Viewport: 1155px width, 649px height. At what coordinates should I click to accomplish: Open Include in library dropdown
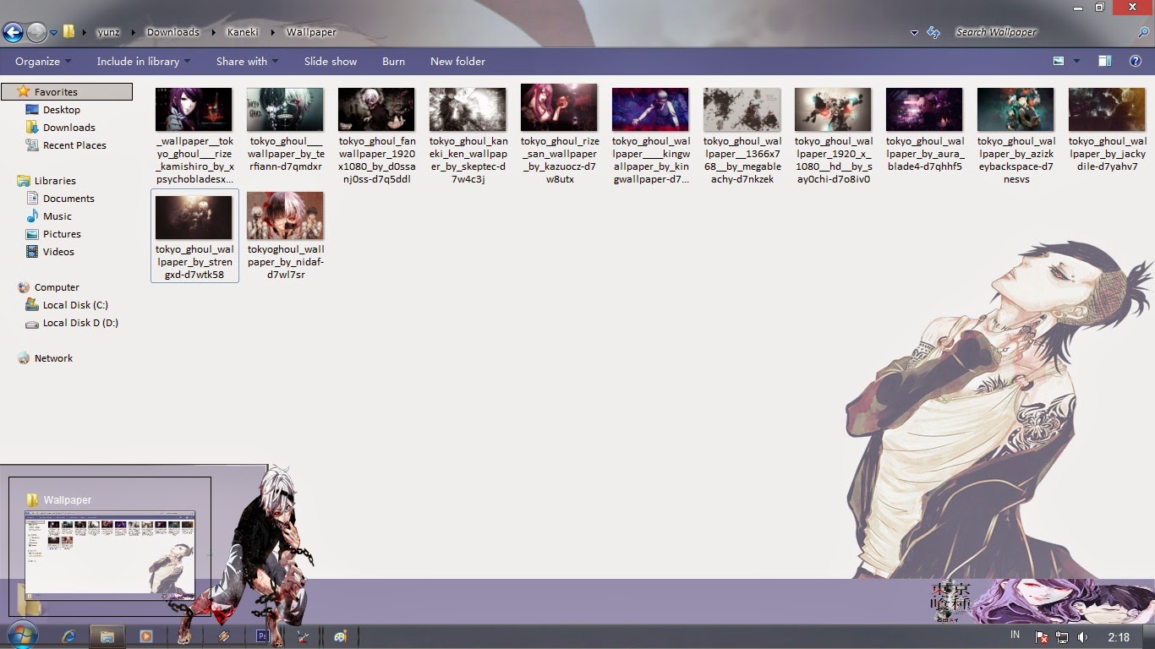(x=143, y=61)
